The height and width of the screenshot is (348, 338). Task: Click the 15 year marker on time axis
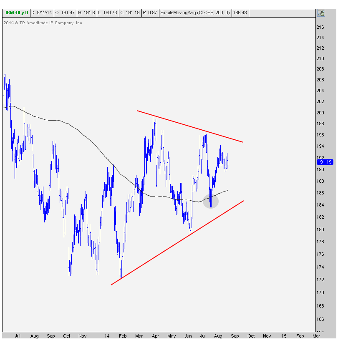(284, 336)
